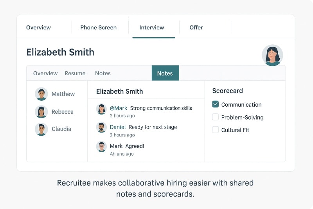Click Daniel's name in the notes thread

pyautogui.click(x=118, y=127)
